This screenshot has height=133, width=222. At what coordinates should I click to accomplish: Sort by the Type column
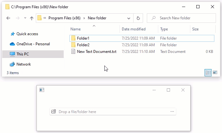tap(164, 29)
